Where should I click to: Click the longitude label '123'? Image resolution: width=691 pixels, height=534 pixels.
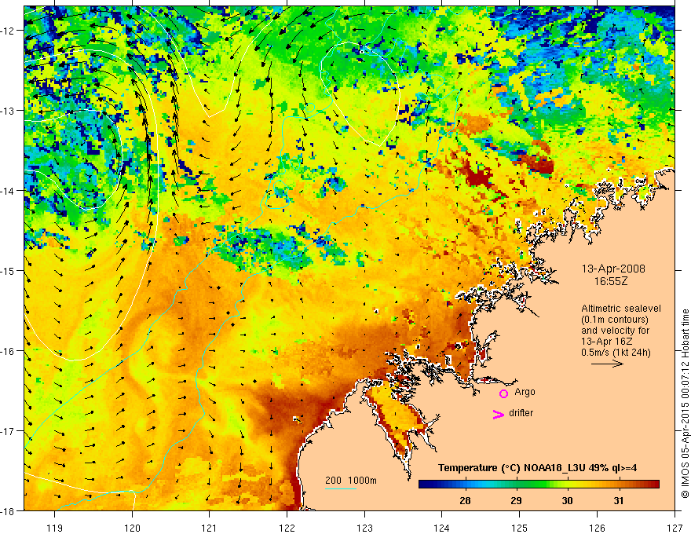coord(364,528)
